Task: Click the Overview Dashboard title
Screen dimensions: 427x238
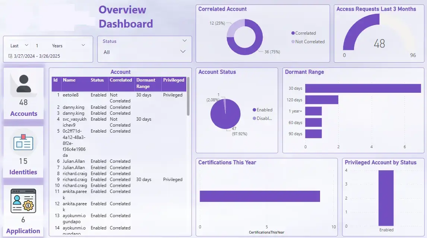Action: 126,17
